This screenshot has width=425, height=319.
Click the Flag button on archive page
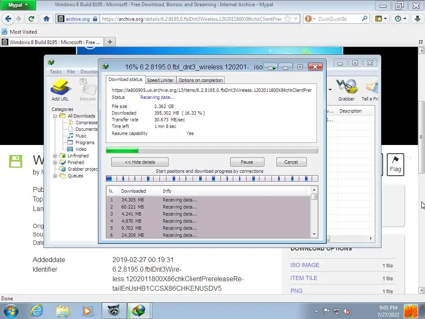[395, 164]
